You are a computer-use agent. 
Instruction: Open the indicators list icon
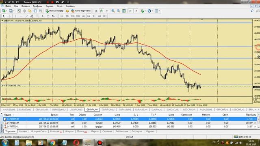[x=142, y=11]
